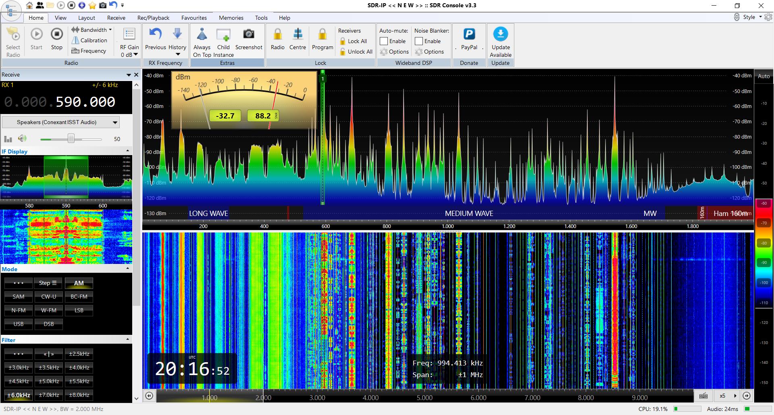Mute audio with the speaker icon
774x415 pixels.
point(22,139)
